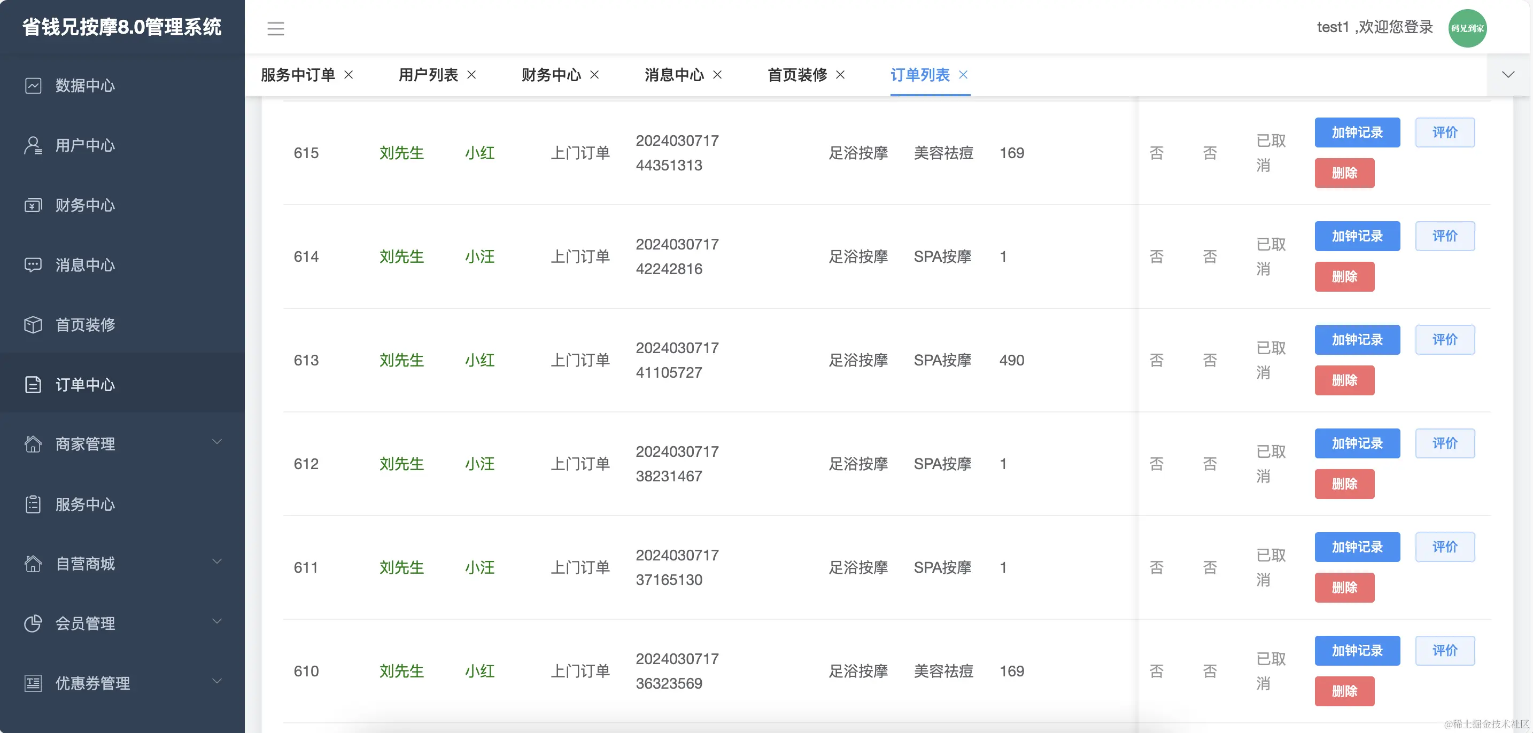Screen dimensions: 1533x733
Task: Select the 订单中心 document icon
Action: 33,384
